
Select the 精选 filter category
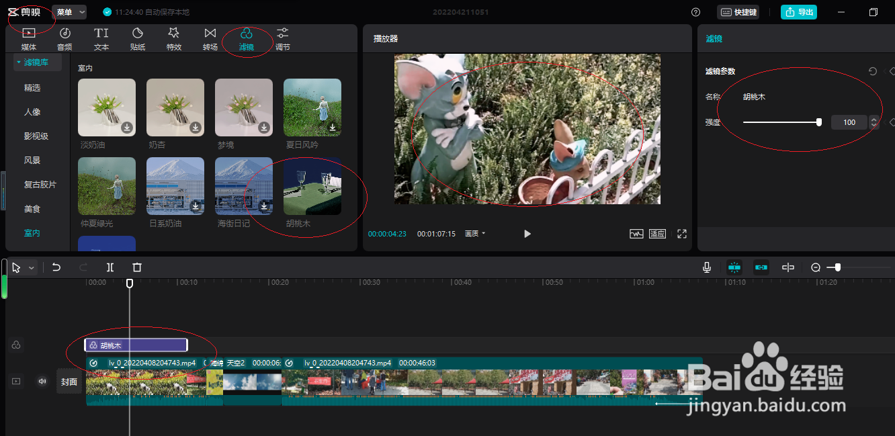[32, 87]
